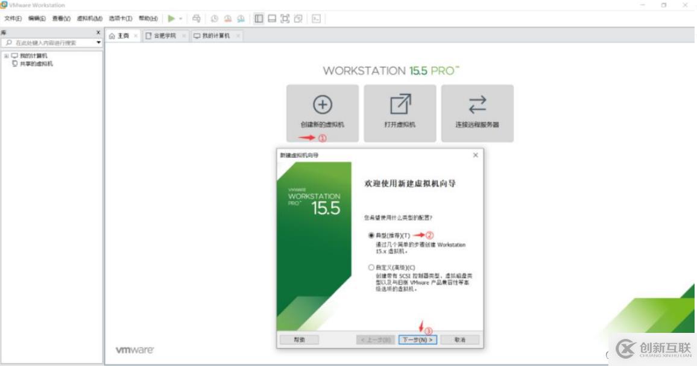Click the 取消 button in the wizard
This screenshot has width=697, height=366.
[460, 340]
